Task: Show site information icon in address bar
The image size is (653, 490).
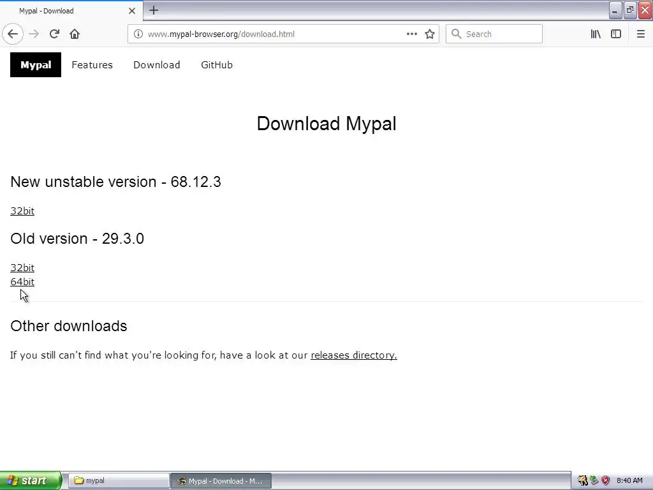Action: coord(138,34)
